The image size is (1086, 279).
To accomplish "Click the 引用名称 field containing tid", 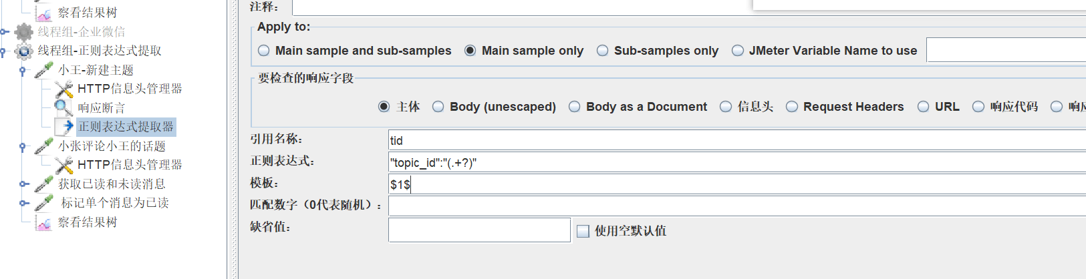I will [735, 140].
